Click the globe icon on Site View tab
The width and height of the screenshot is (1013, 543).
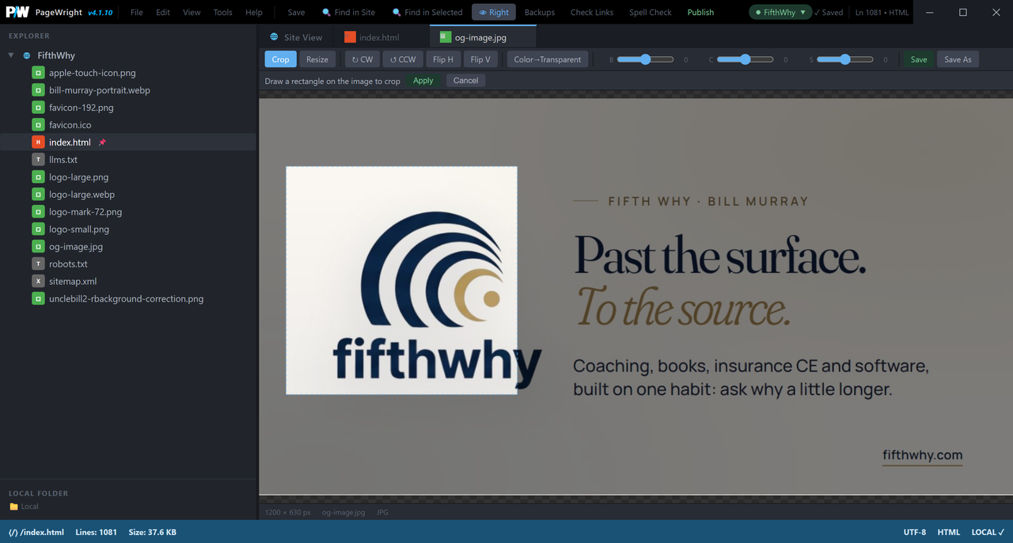click(x=275, y=37)
